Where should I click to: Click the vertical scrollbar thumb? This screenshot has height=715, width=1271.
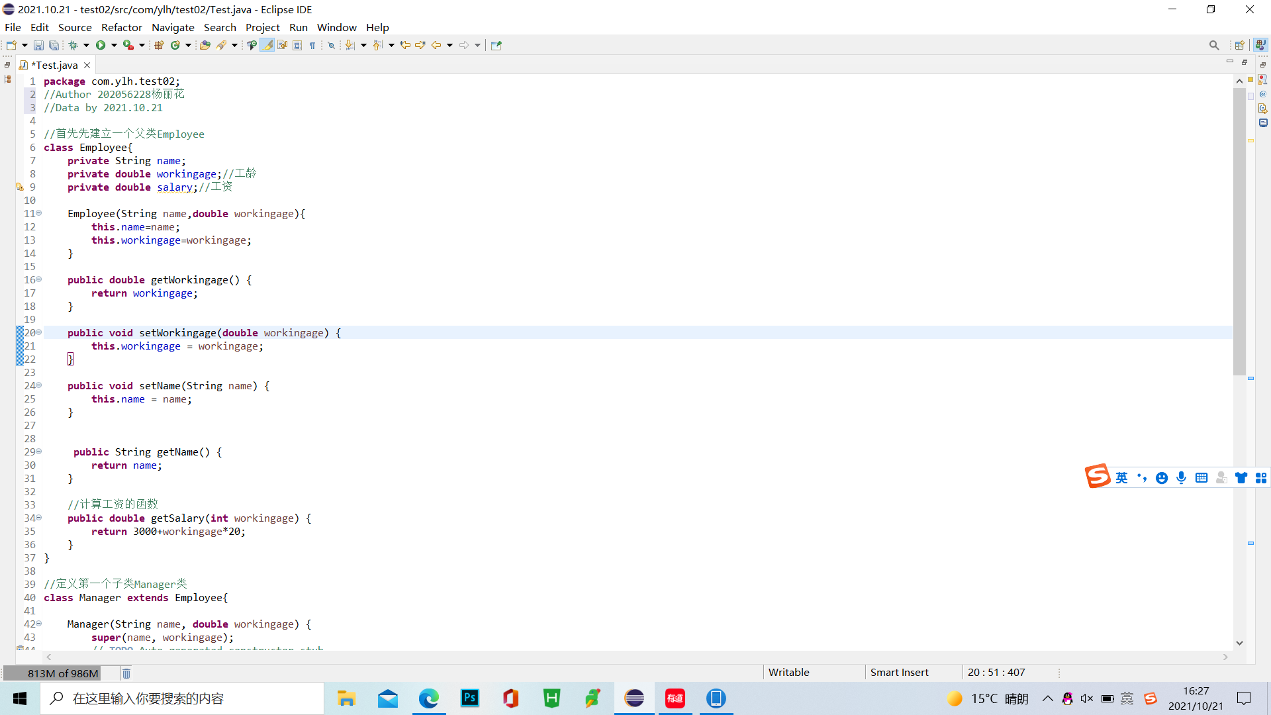[1239, 232]
